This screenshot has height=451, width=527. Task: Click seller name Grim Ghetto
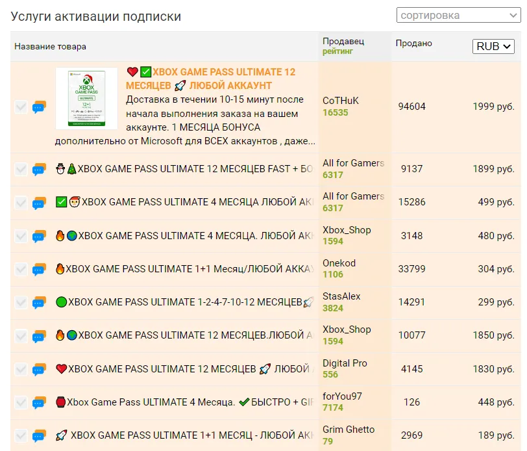(349, 430)
